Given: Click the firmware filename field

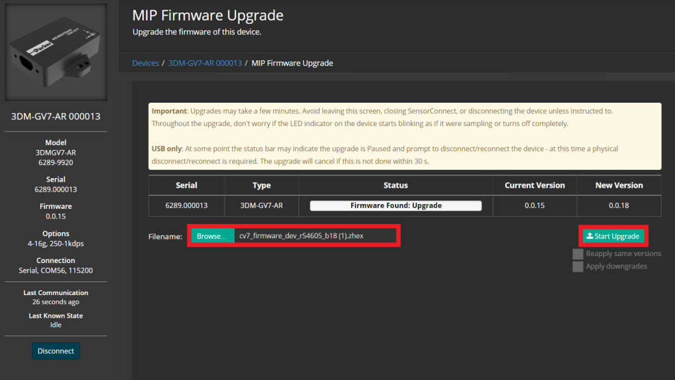Looking at the screenshot, I should (x=315, y=236).
